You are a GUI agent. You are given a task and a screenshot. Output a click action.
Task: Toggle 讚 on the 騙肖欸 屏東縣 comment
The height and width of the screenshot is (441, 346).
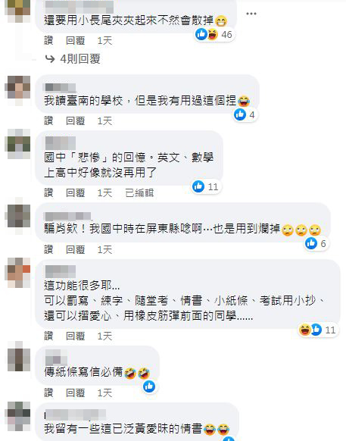(x=48, y=249)
